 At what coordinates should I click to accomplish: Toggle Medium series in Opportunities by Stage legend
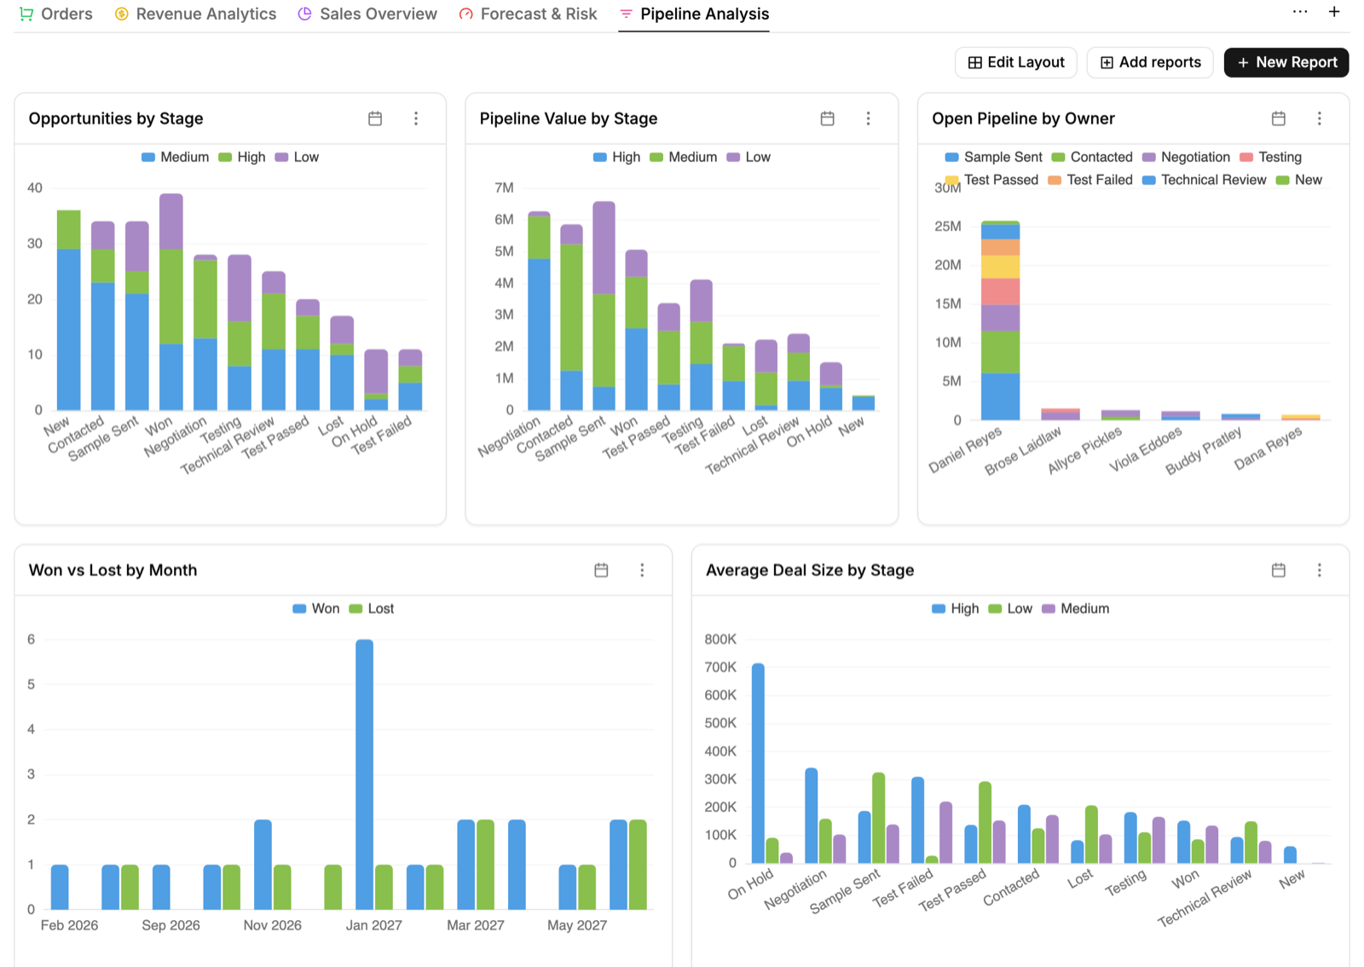click(175, 157)
